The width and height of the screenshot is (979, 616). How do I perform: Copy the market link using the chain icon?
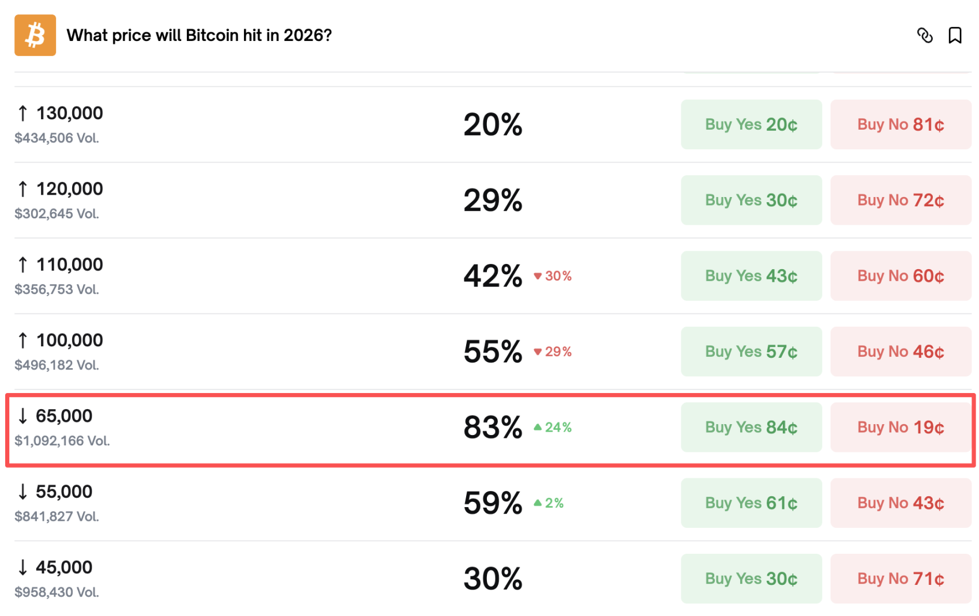(x=925, y=35)
